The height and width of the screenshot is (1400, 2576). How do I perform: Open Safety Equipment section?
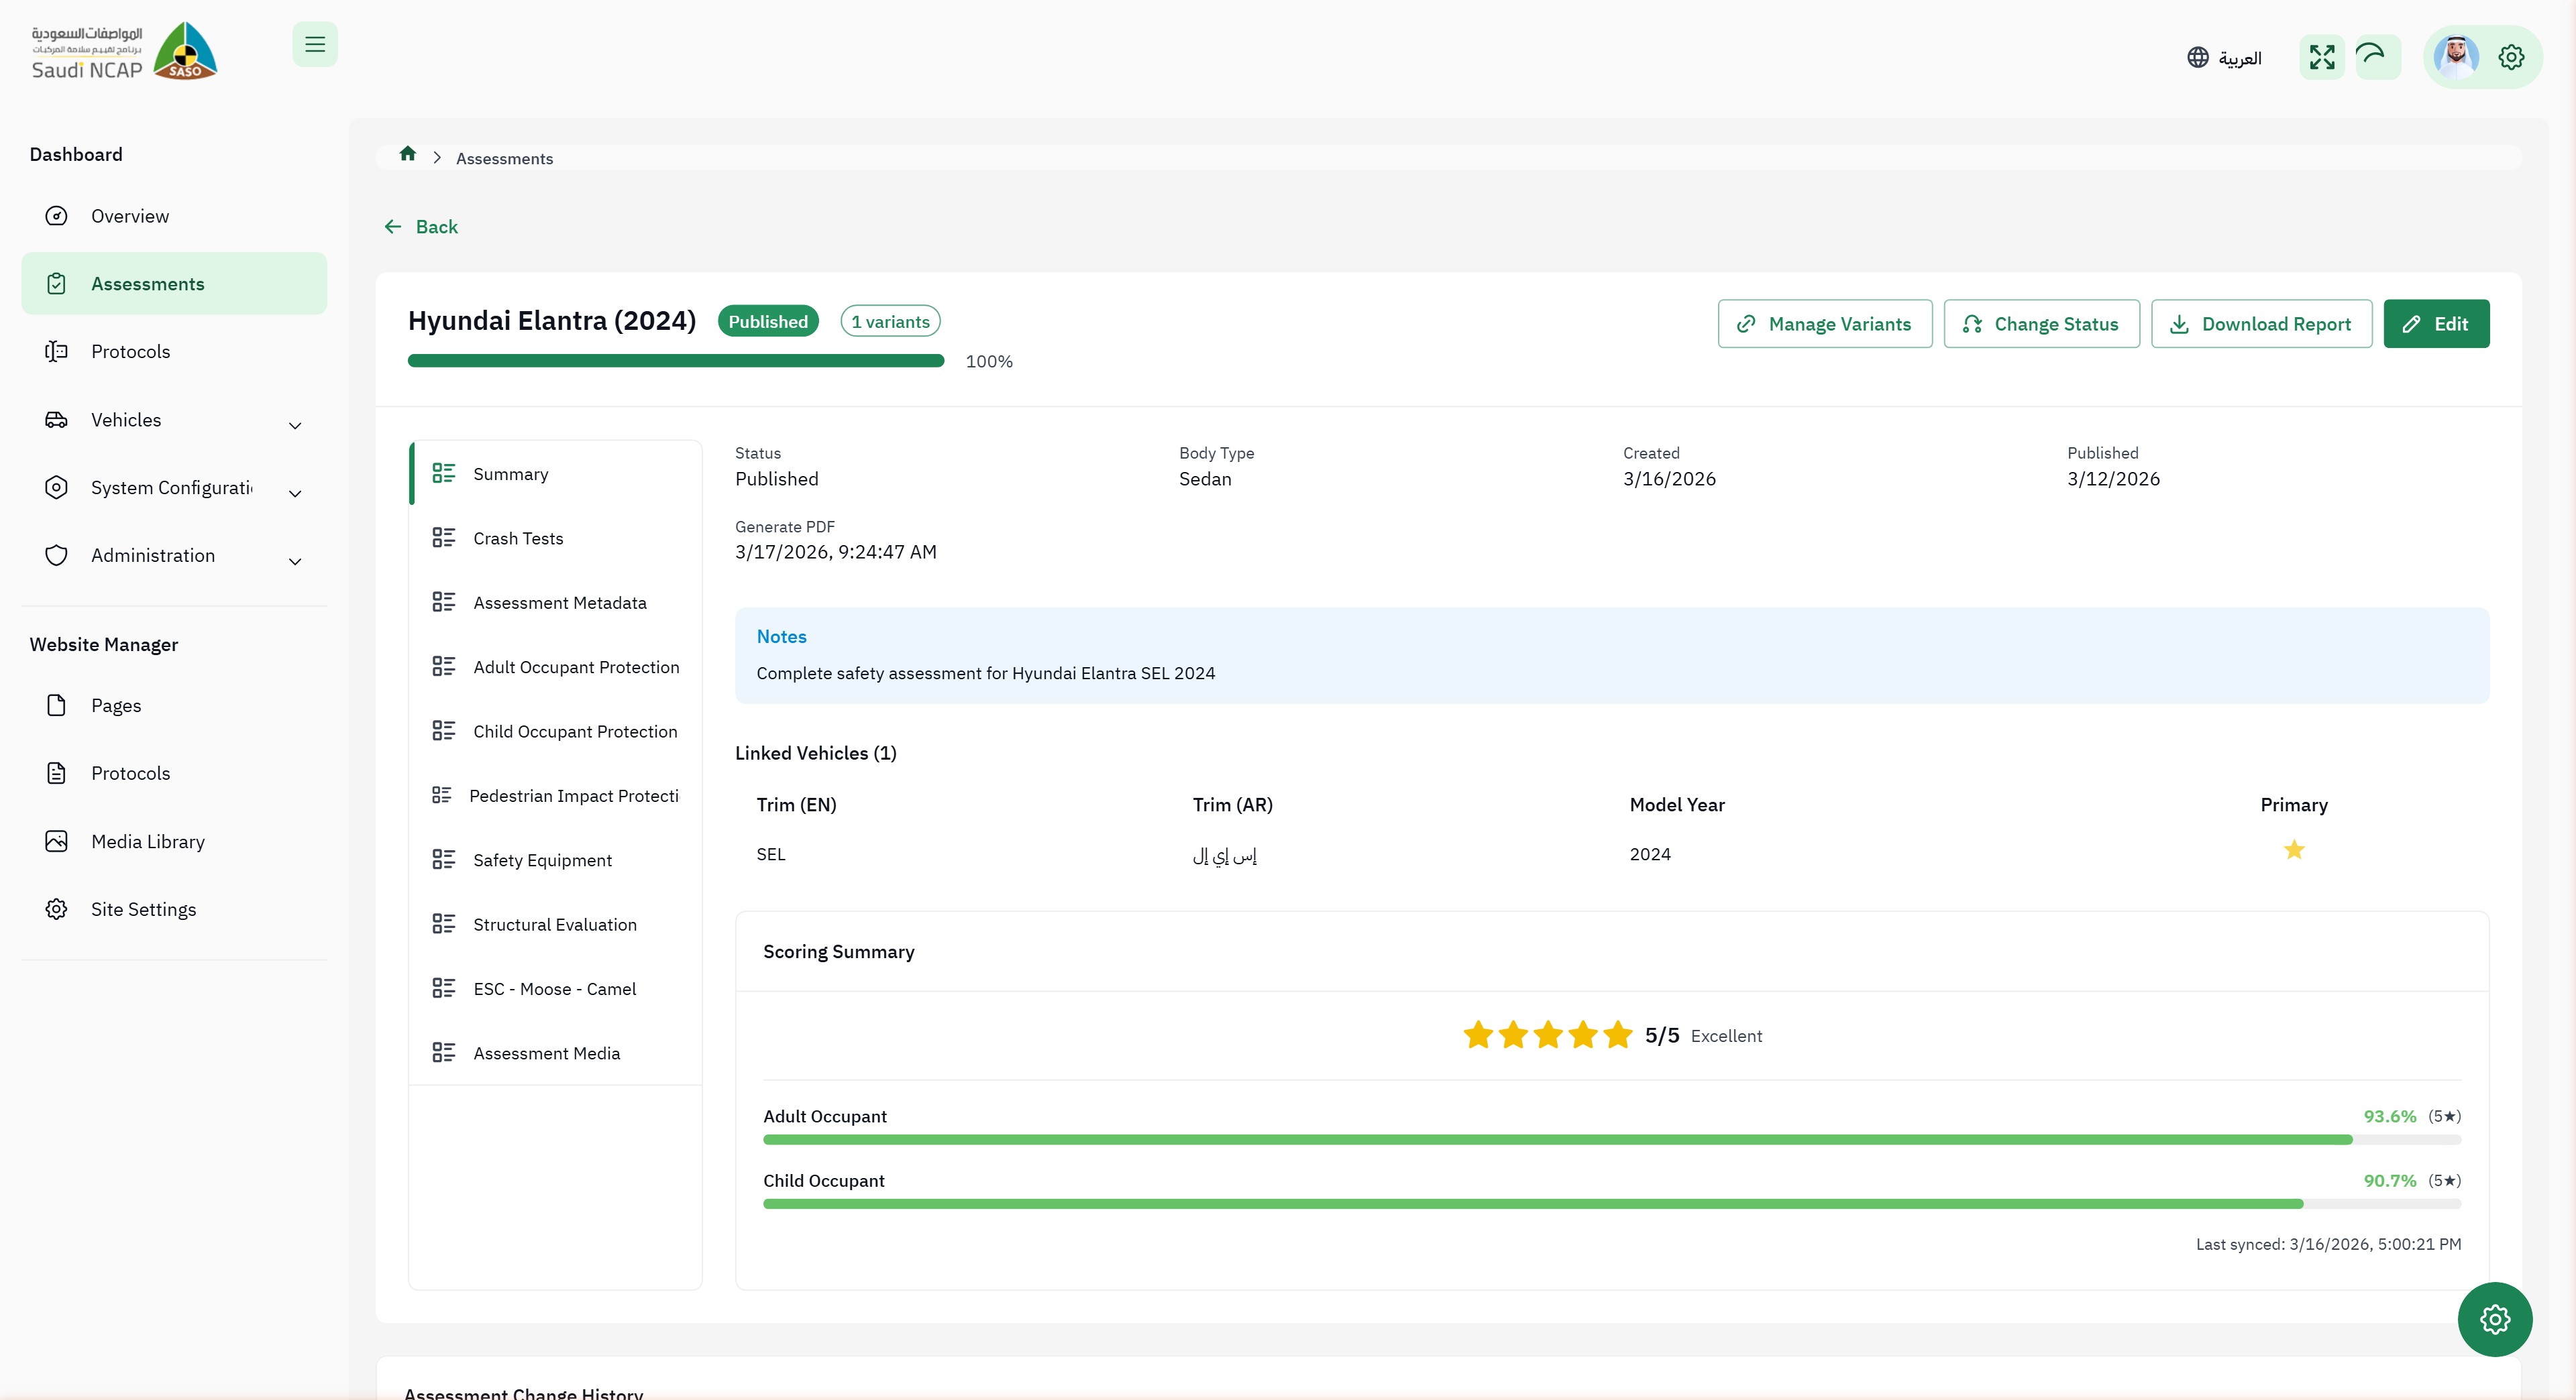tap(556, 860)
